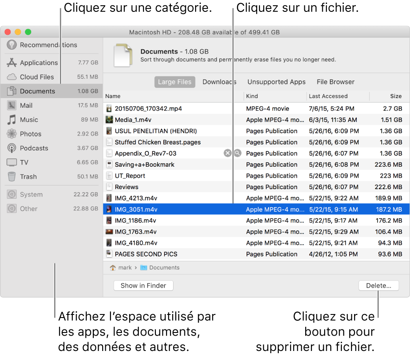Click the Delete... button
Image resolution: width=410 pixels, height=358 pixels.
pos(378,286)
